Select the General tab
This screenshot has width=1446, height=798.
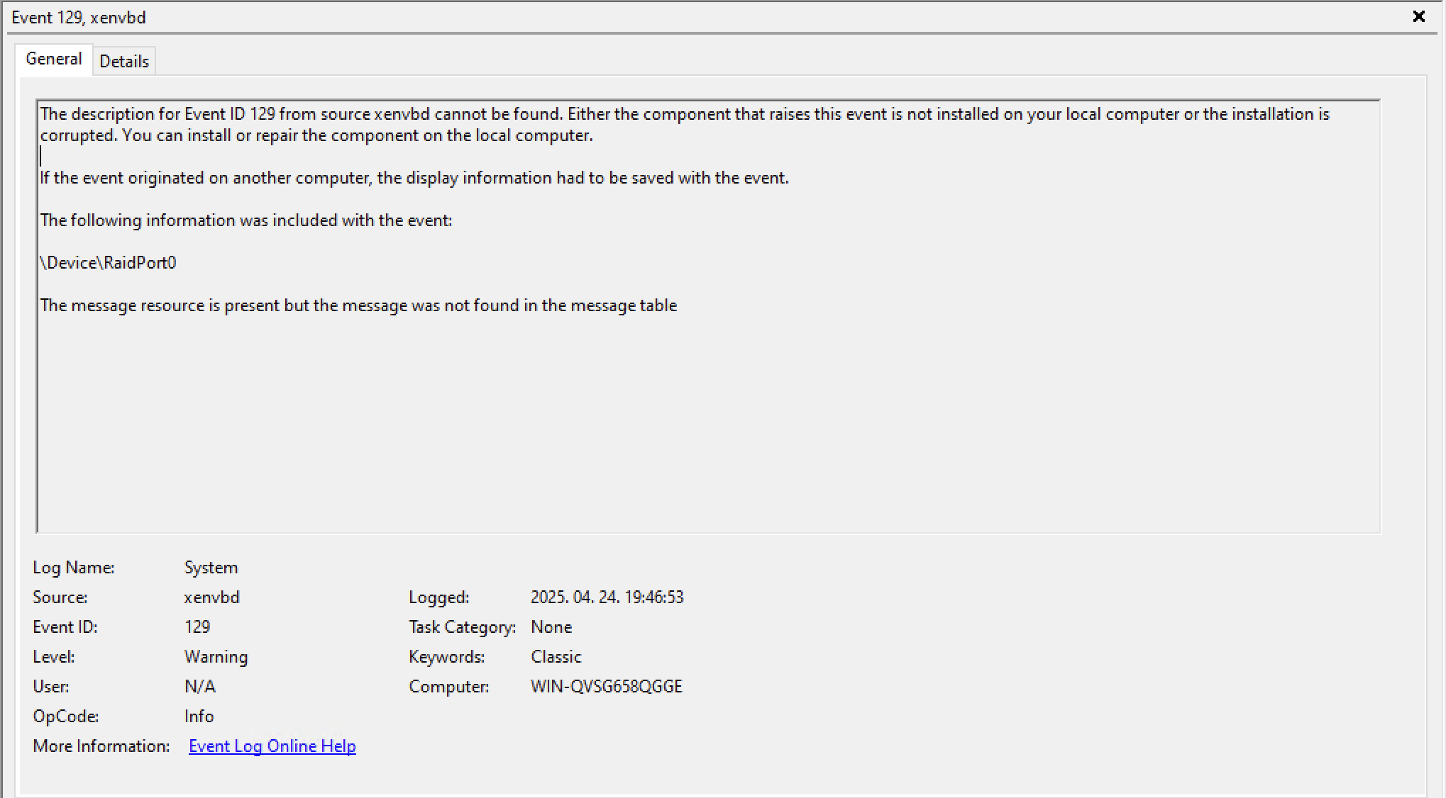(x=54, y=60)
